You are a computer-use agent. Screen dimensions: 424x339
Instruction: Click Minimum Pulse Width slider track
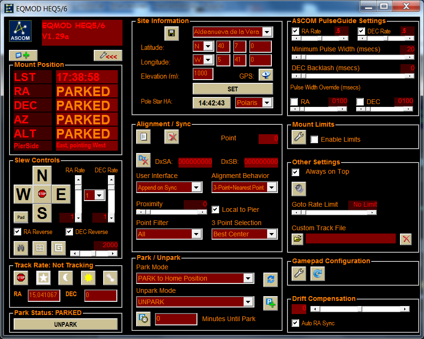click(353, 57)
